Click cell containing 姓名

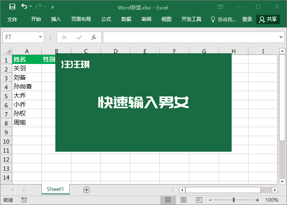point(27,59)
